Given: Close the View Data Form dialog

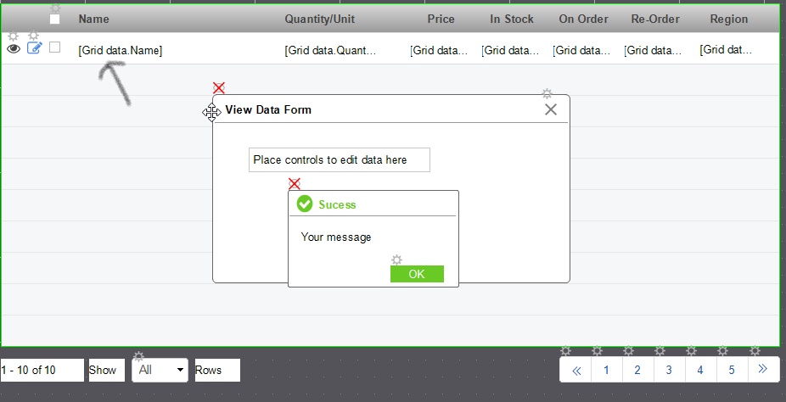Looking at the screenshot, I should [x=551, y=109].
